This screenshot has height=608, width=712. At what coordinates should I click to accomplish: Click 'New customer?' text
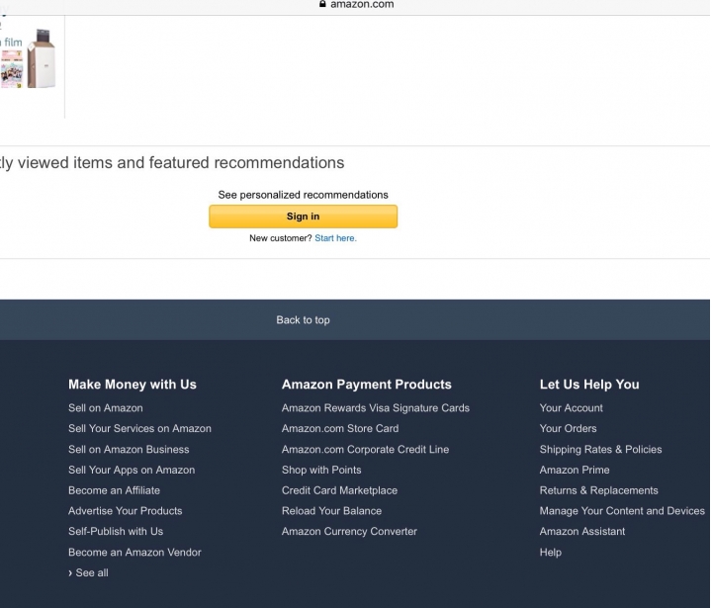(280, 238)
